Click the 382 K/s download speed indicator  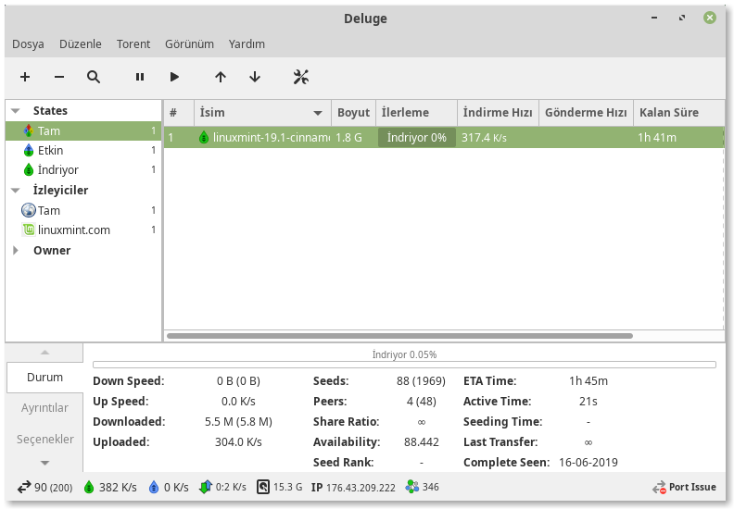[x=110, y=488]
